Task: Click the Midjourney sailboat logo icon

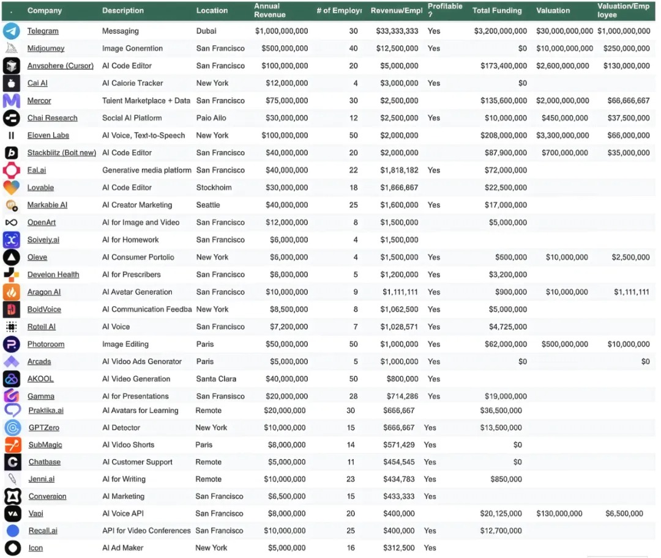Action: (x=11, y=48)
